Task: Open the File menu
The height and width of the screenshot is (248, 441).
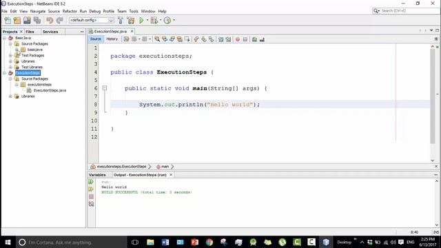Action: pos(5,11)
